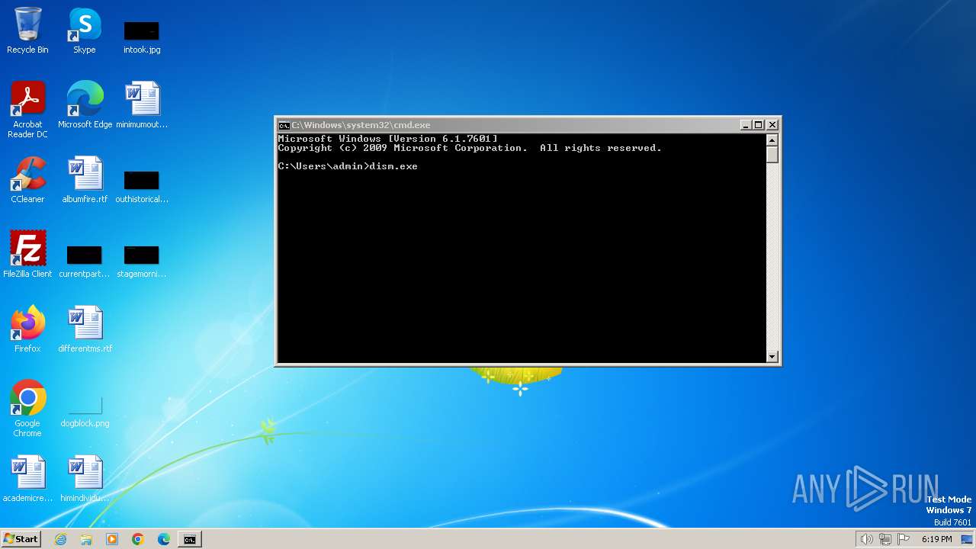Select the dogblock.png file icon
This screenshot has width=976, height=549.
(85, 412)
